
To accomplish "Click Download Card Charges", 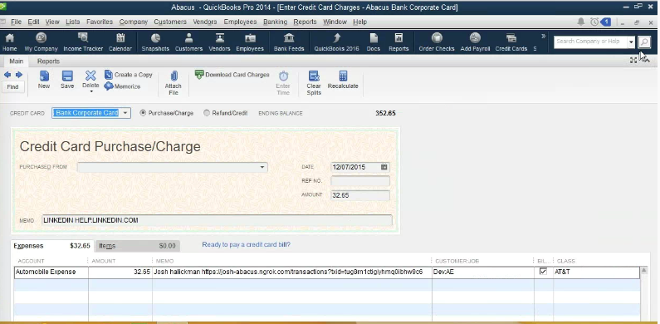I will [x=232, y=75].
